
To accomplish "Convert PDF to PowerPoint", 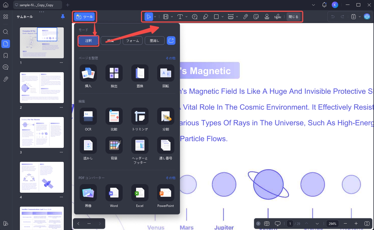I will click(166, 196).
